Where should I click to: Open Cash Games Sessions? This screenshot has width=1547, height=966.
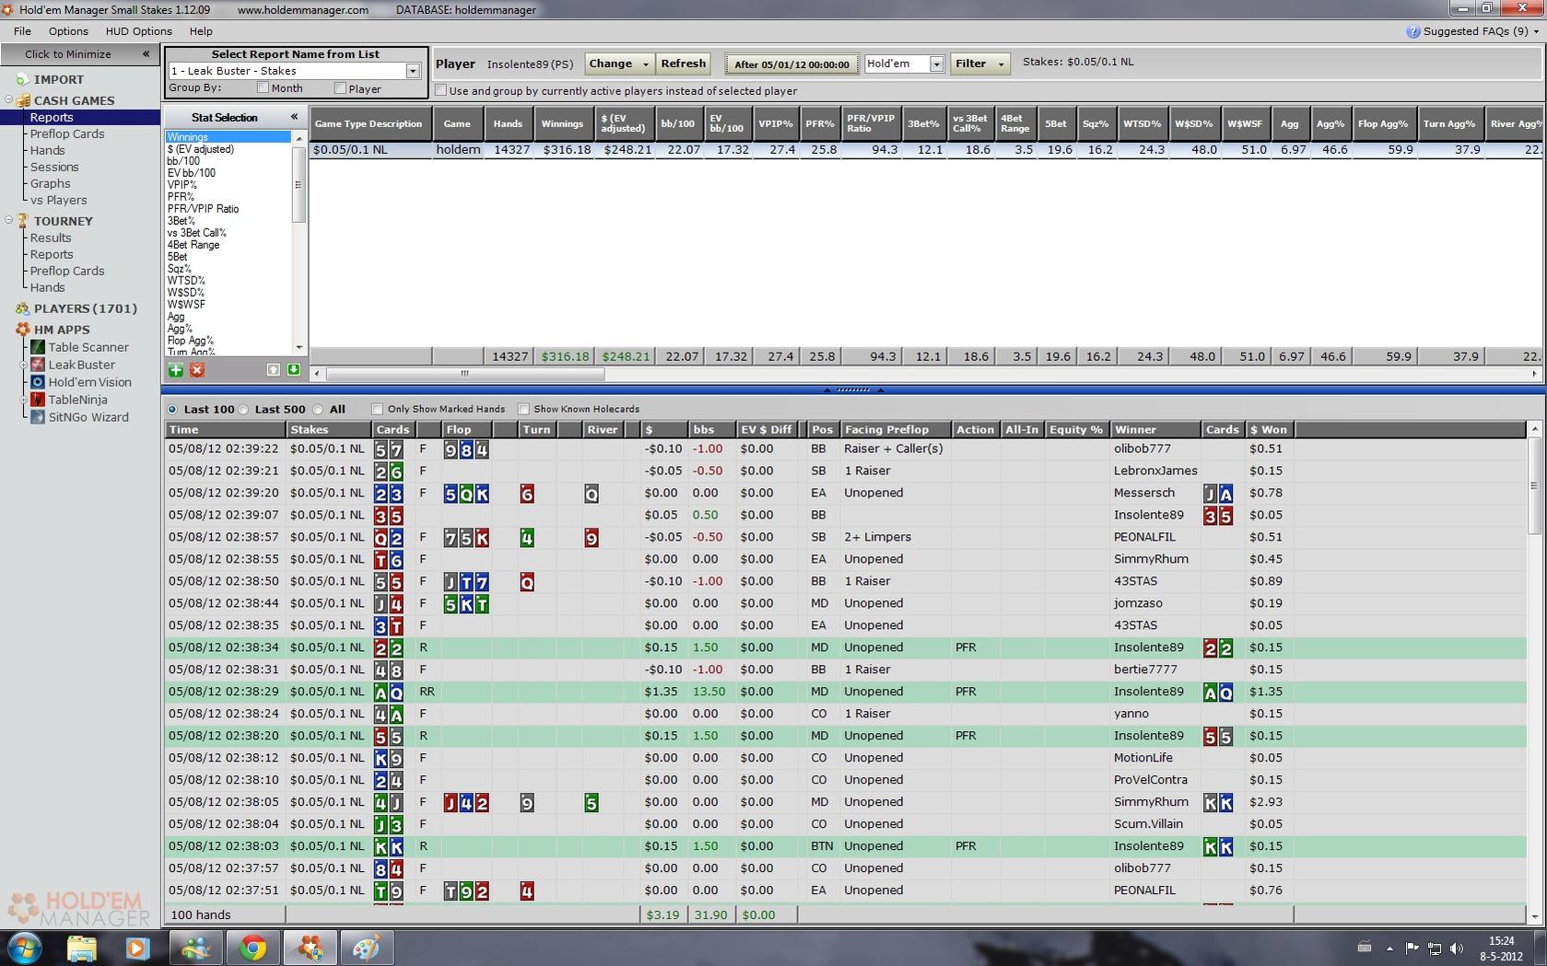[x=54, y=167]
